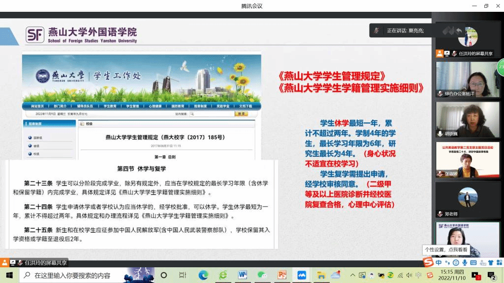Screen dimensions: 504x283
Task: Select 胡铁巍's video thumbnail
Action: [x=468, y=120]
